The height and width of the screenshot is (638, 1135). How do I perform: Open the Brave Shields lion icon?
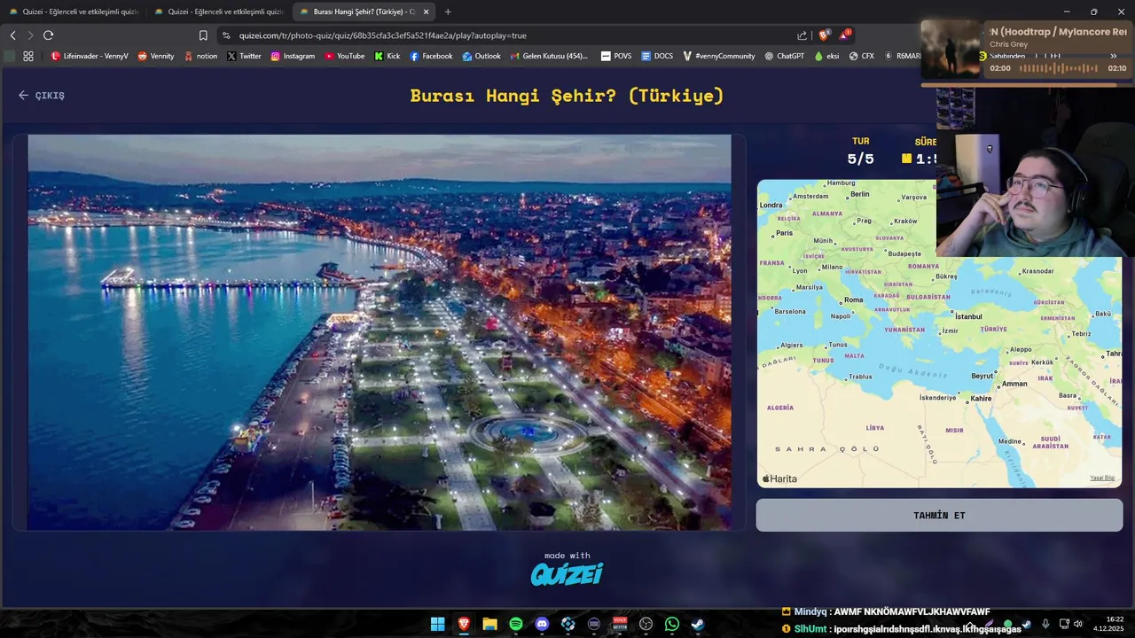[824, 35]
